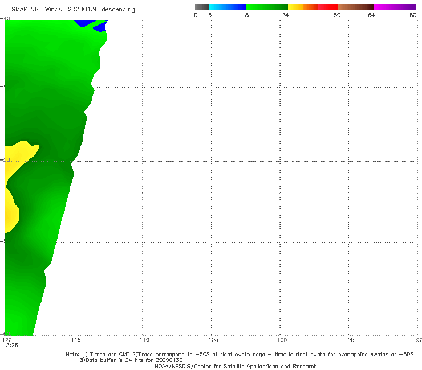Click the swath time label '13:26'

pos(10,346)
